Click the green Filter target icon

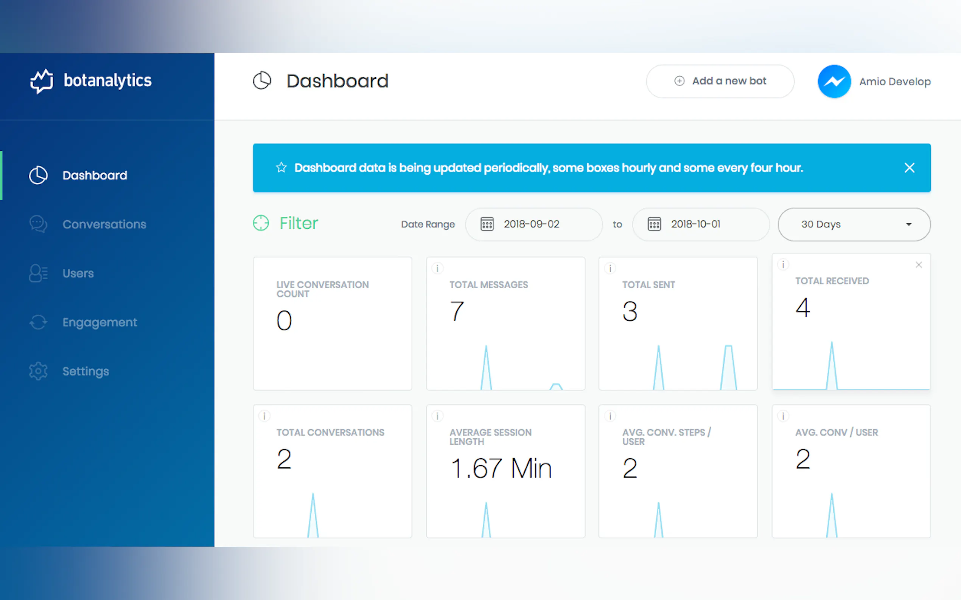[261, 223]
